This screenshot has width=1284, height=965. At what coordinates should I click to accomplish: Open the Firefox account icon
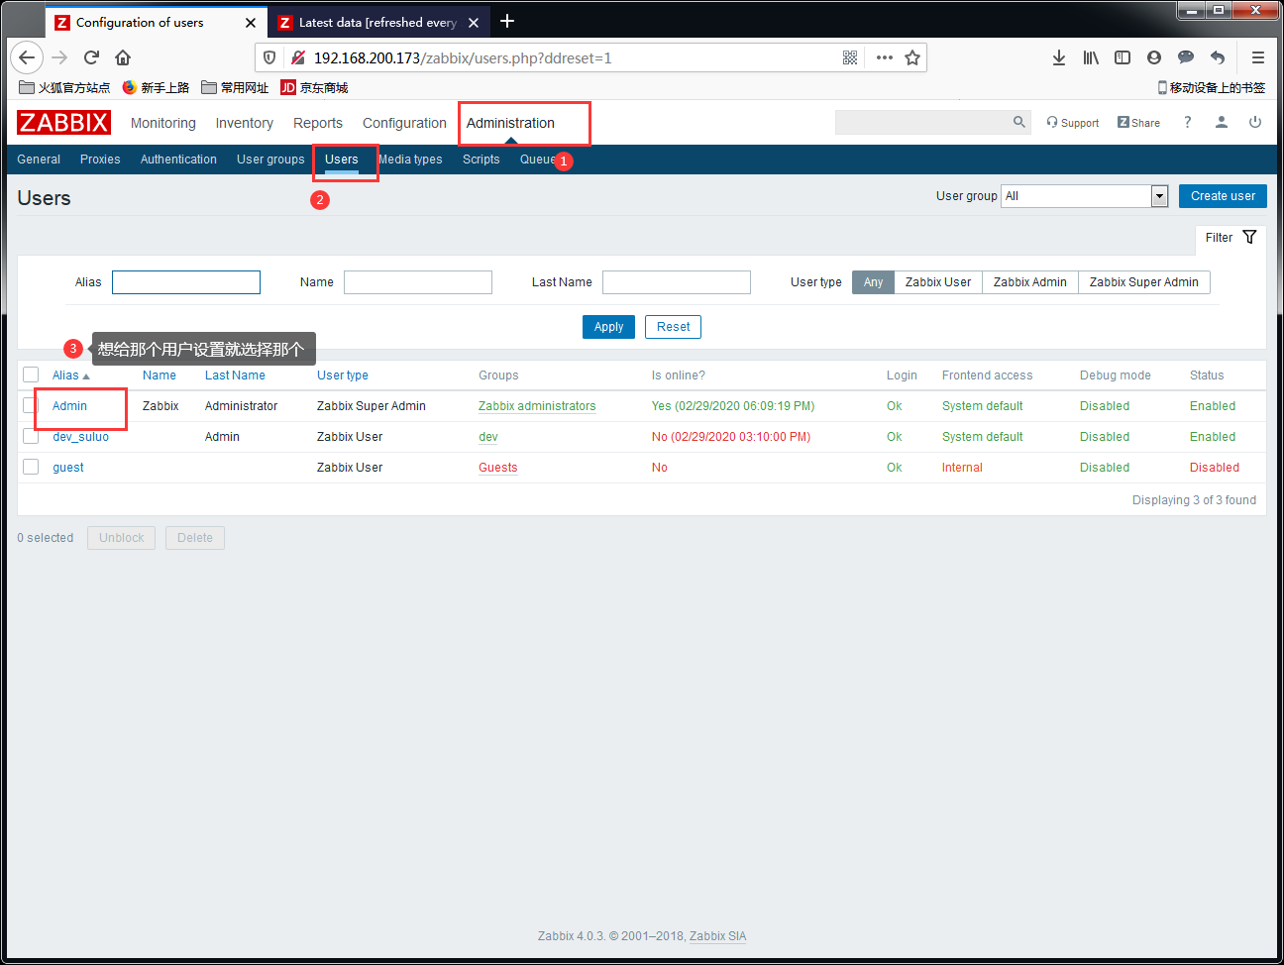click(1154, 57)
